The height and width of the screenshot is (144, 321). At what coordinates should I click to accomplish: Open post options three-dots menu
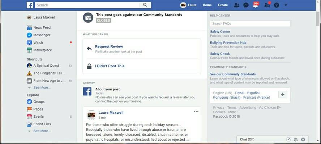pyautogui.click(x=196, y=112)
